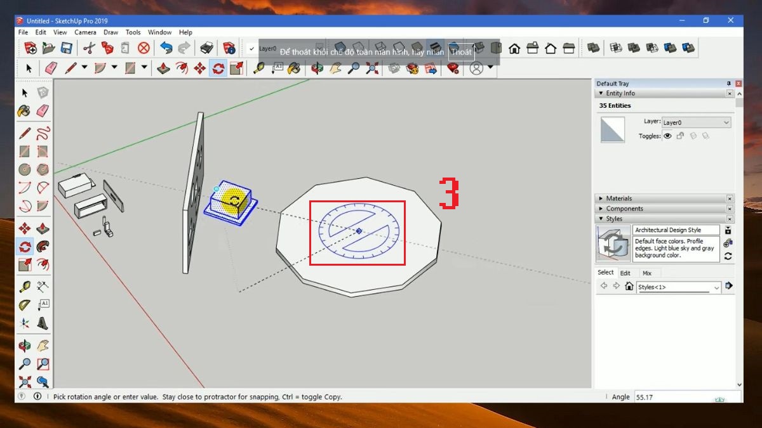Select the Circle tool in left toolbar
The height and width of the screenshot is (428, 762).
click(24, 169)
